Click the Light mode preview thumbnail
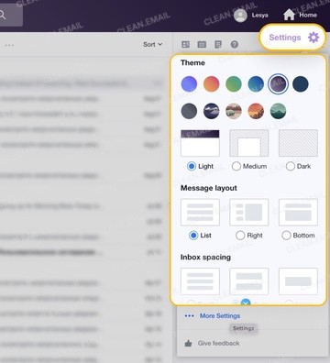The height and width of the screenshot is (363, 330). 200,143
